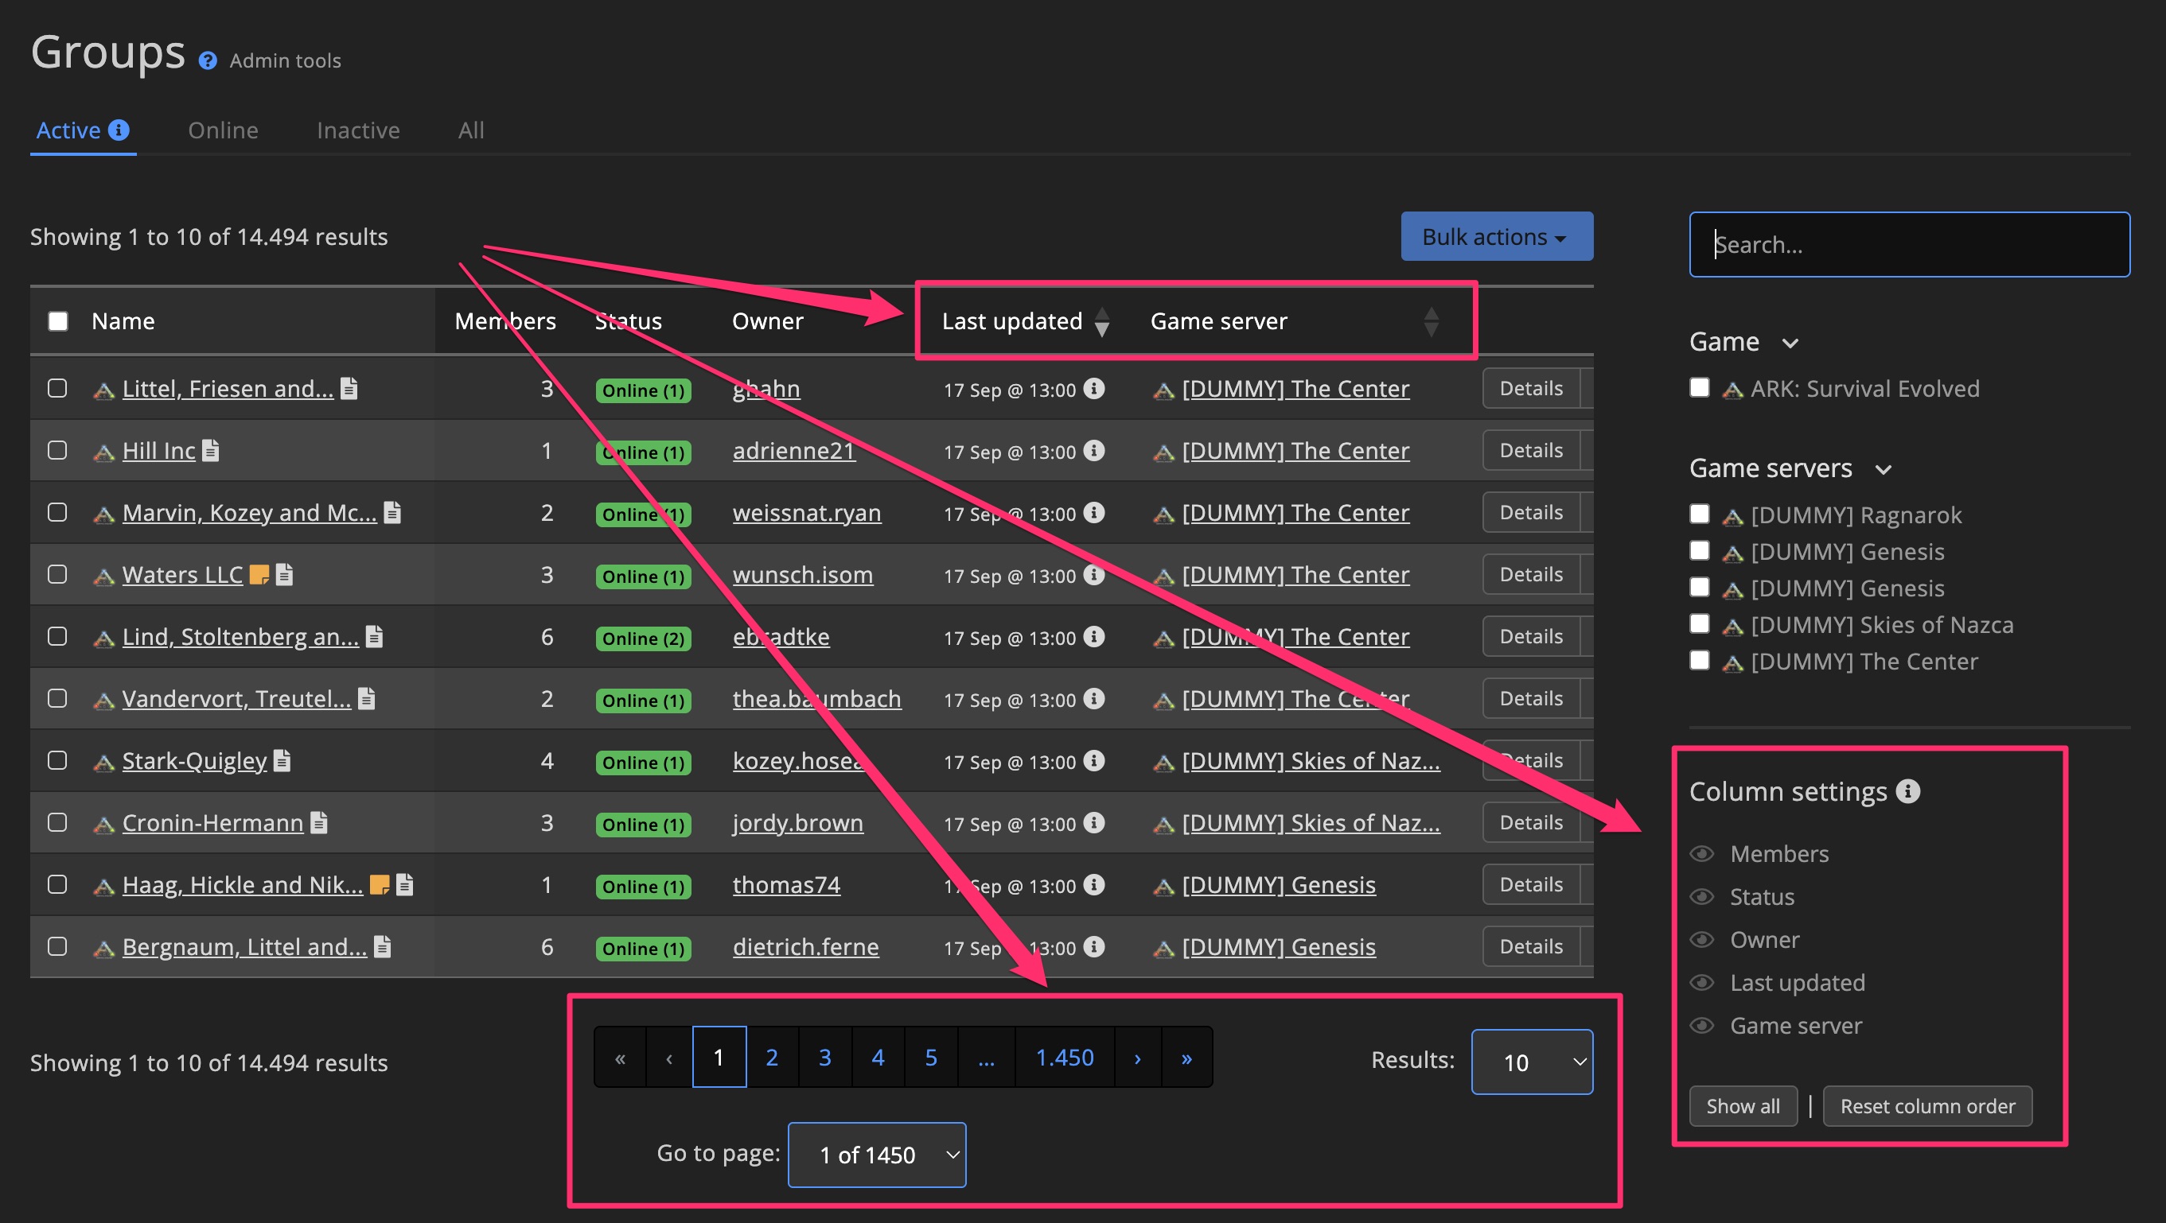Open the Results per page dropdown

1531,1061
